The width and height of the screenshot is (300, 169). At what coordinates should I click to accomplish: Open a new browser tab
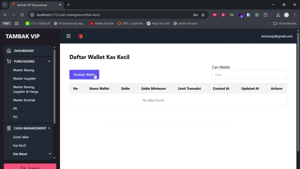click(x=68, y=5)
